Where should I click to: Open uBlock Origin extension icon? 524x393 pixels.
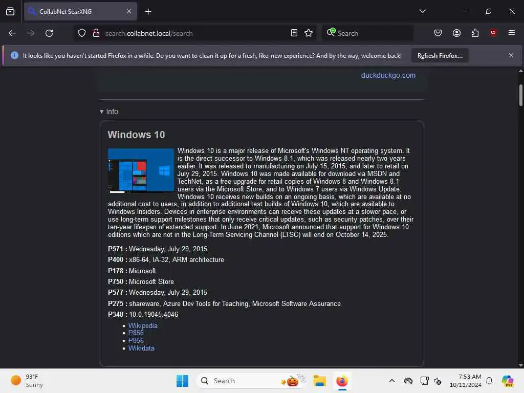[x=493, y=33]
